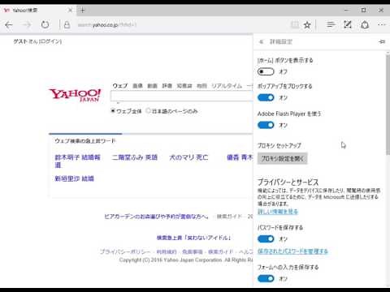Screen dimensions: 390x292
Task: Go back with the browser back arrow
Action: pyautogui.click(x=9, y=25)
